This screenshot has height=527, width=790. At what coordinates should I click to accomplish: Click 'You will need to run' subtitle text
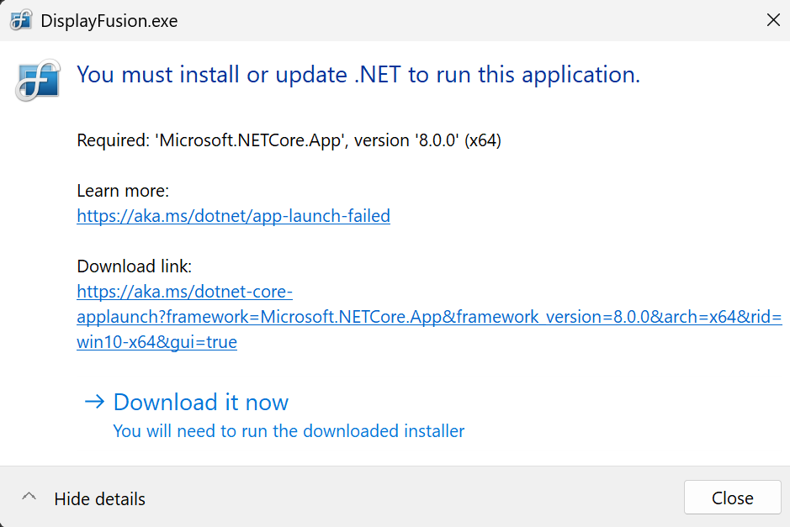(x=289, y=431)
